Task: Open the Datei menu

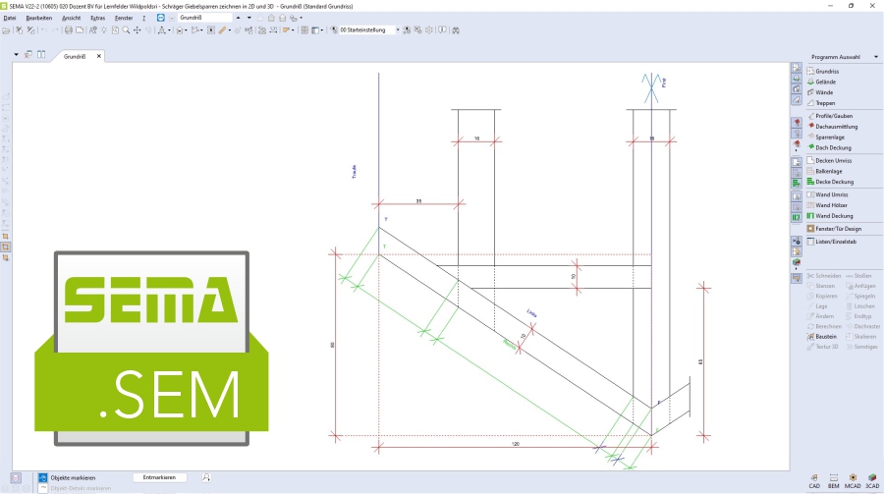Action: (10, 18)
